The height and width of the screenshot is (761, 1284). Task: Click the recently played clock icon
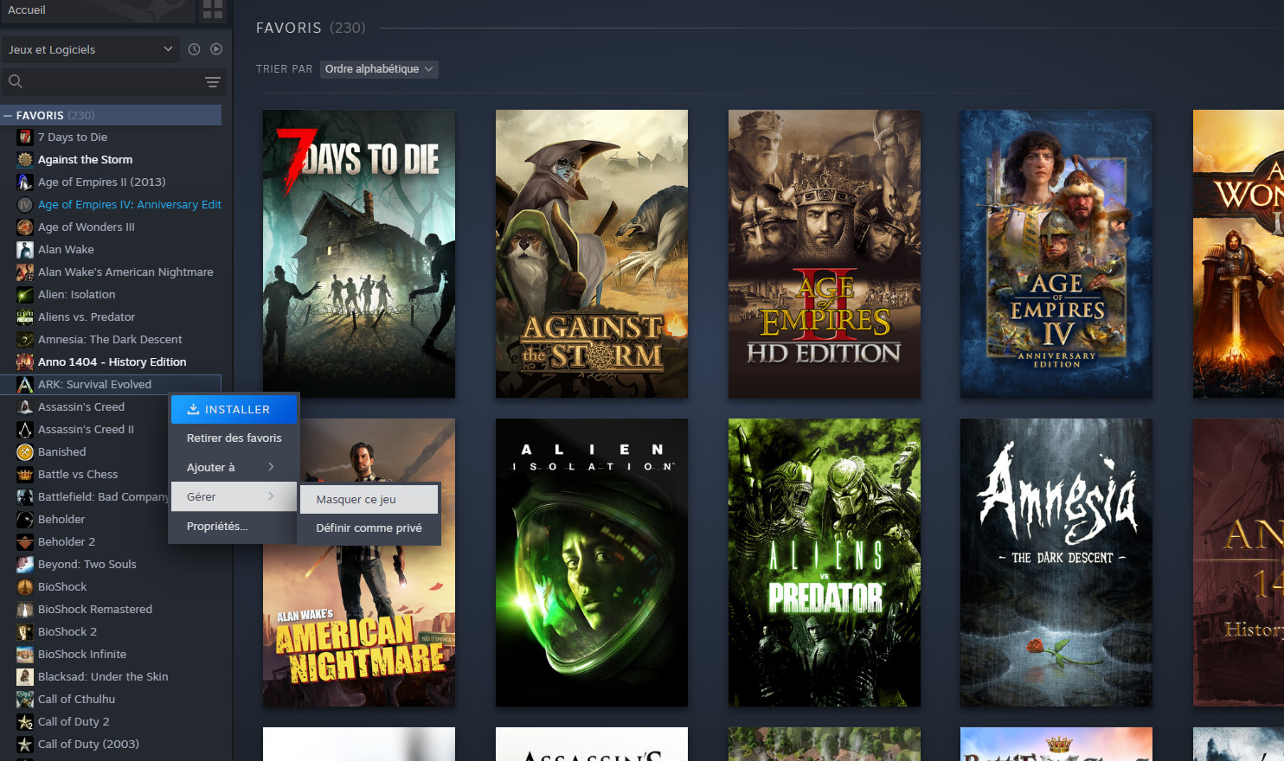click(192, 49)
